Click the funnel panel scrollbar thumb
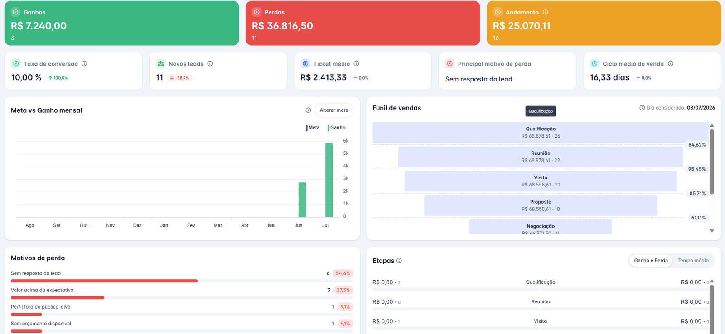 [x=712, y=162]
